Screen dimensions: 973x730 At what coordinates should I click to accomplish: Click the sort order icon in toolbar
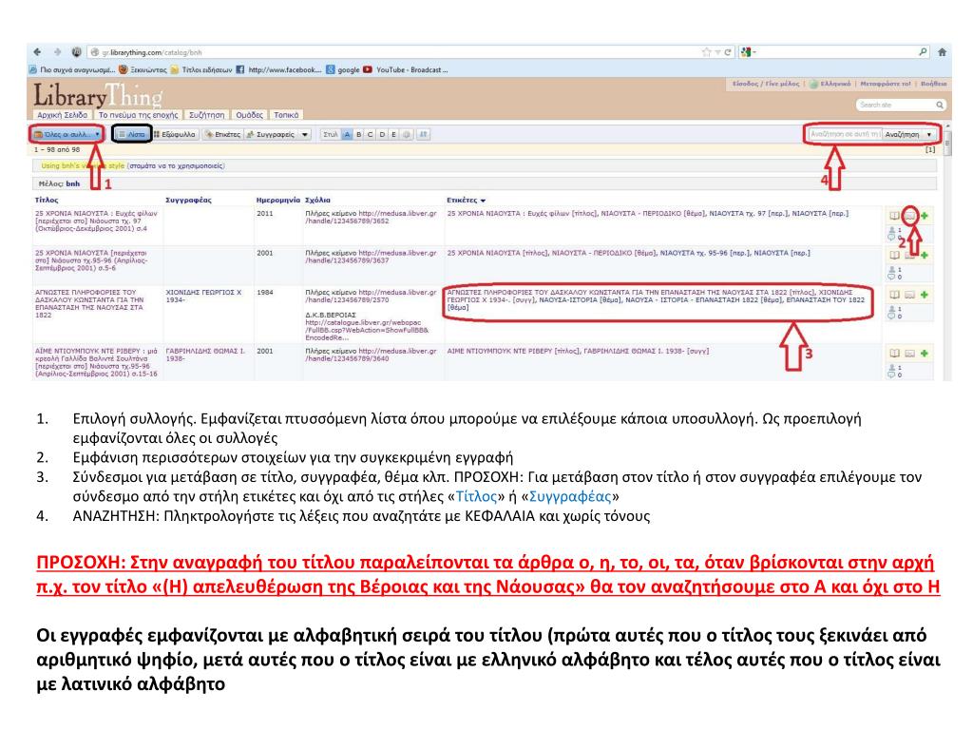tap(423, 134)
